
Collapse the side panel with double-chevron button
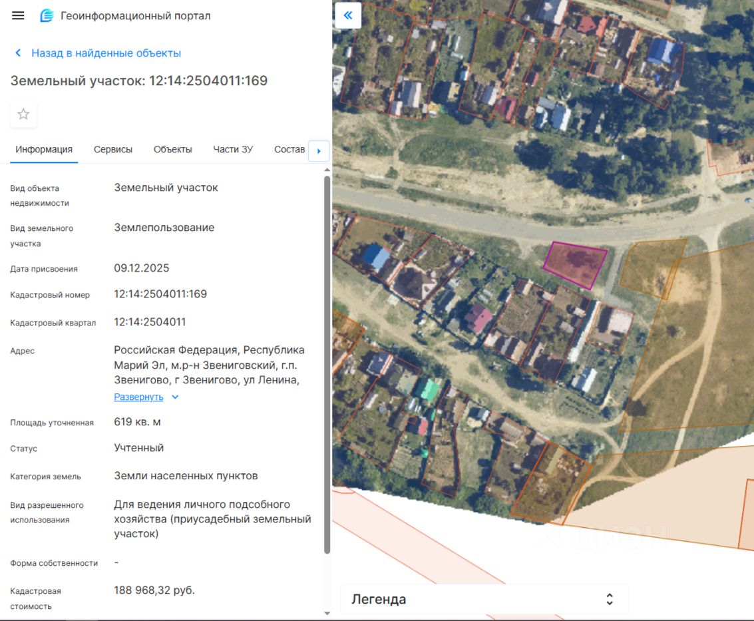347,15
